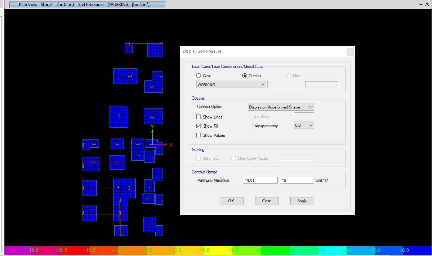Click the User Scale Factor input field
This screenshot has height=256, width=432.
(297, 158)
